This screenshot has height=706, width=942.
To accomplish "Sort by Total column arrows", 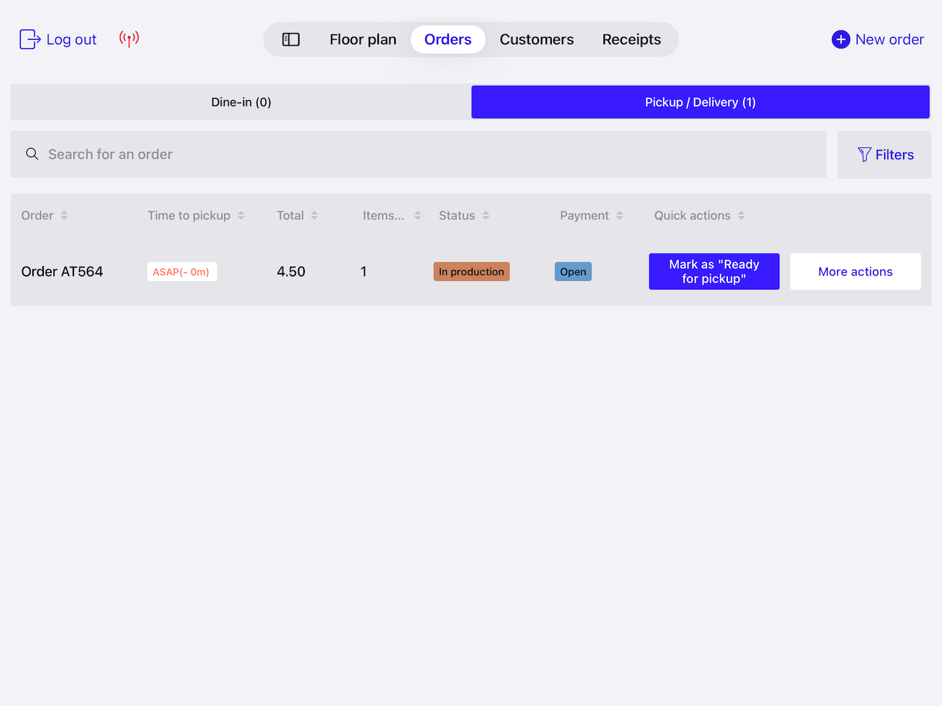I will point(314,215).
